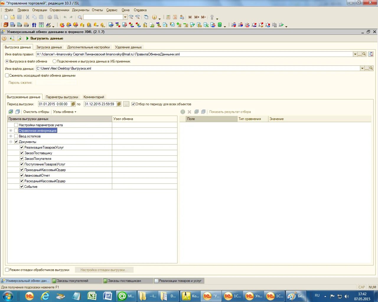Check 'Настройки параметров учета' rule checkbox

tap(16, 125)
